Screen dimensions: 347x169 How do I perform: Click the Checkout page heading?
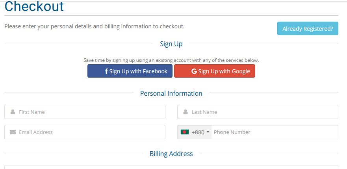[34, 6]
